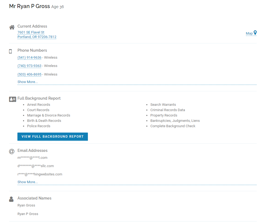Viewport: 280px width, 222px height.
Task: Click the Arrest Records list item
Action: pos(39,105)
